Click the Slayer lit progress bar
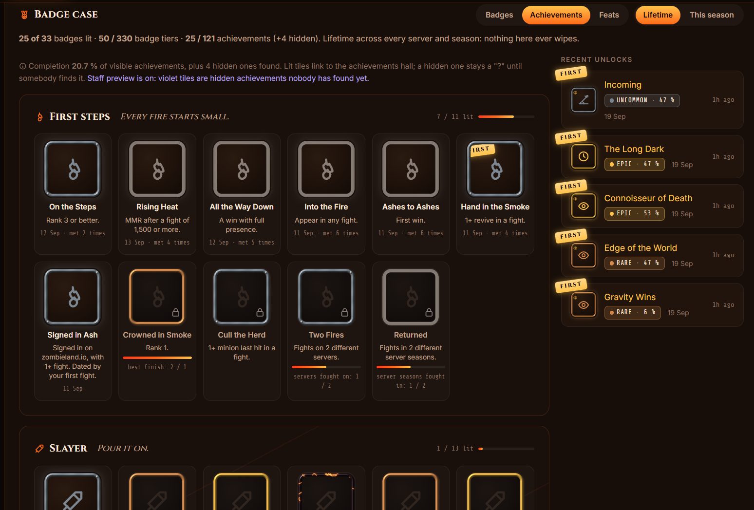 point(506,449)
